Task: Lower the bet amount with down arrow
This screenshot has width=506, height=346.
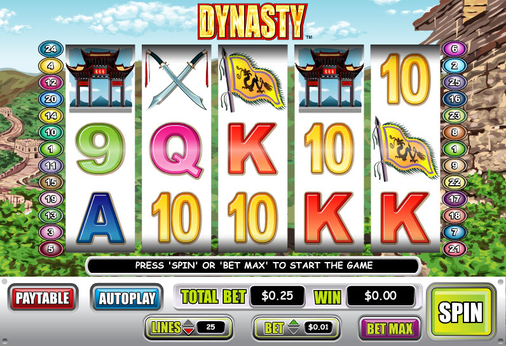Action: pos(294,331)
